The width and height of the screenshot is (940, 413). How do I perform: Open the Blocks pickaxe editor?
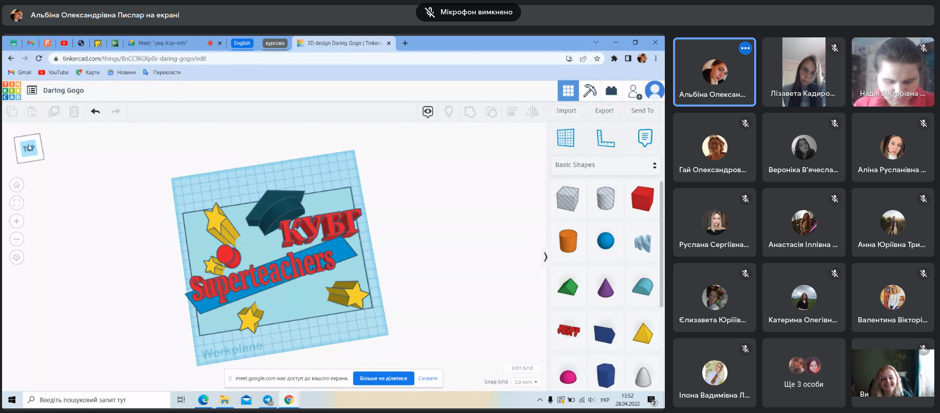[x=590, y=91]
